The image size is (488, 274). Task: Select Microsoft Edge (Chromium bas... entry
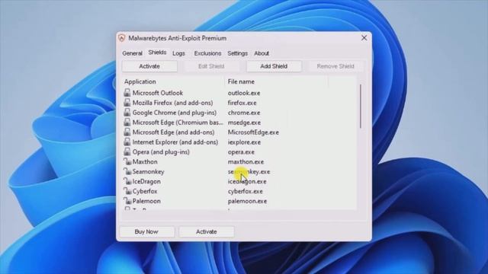tap(178, 123)
